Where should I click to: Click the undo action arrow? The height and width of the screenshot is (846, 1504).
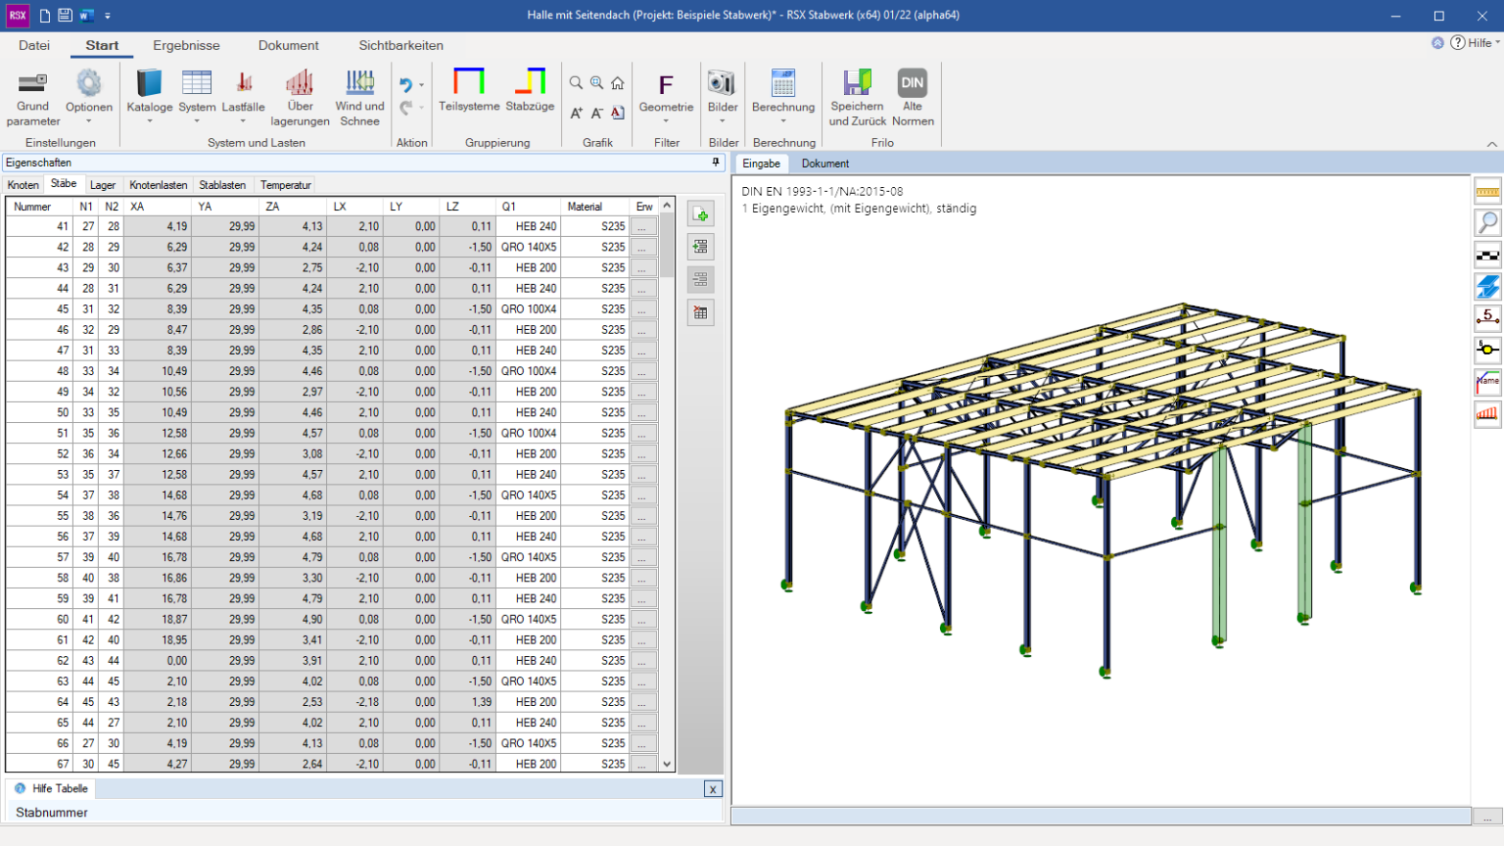(405, 85)
